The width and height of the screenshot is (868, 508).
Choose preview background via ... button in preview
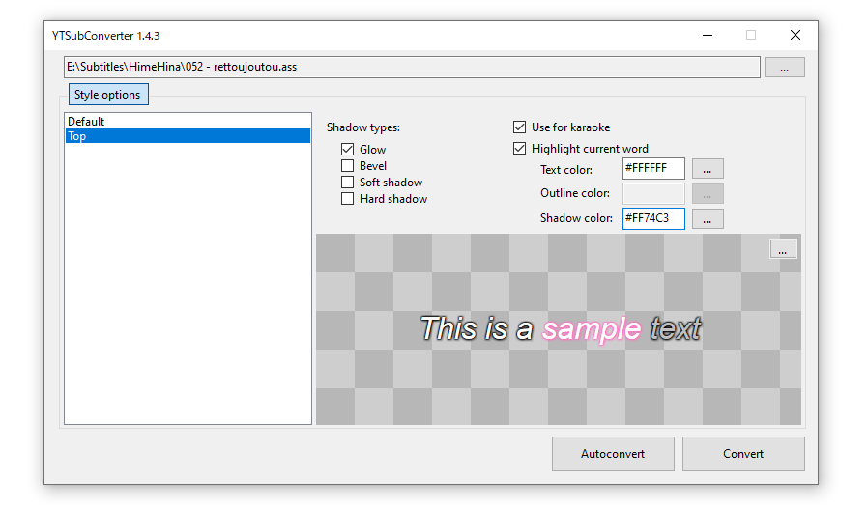(x=783, y=249)
